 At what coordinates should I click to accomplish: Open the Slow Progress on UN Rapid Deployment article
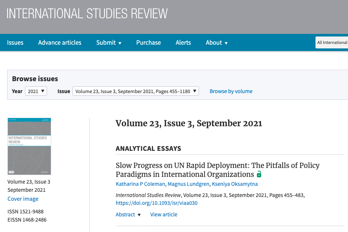[217, 170]
